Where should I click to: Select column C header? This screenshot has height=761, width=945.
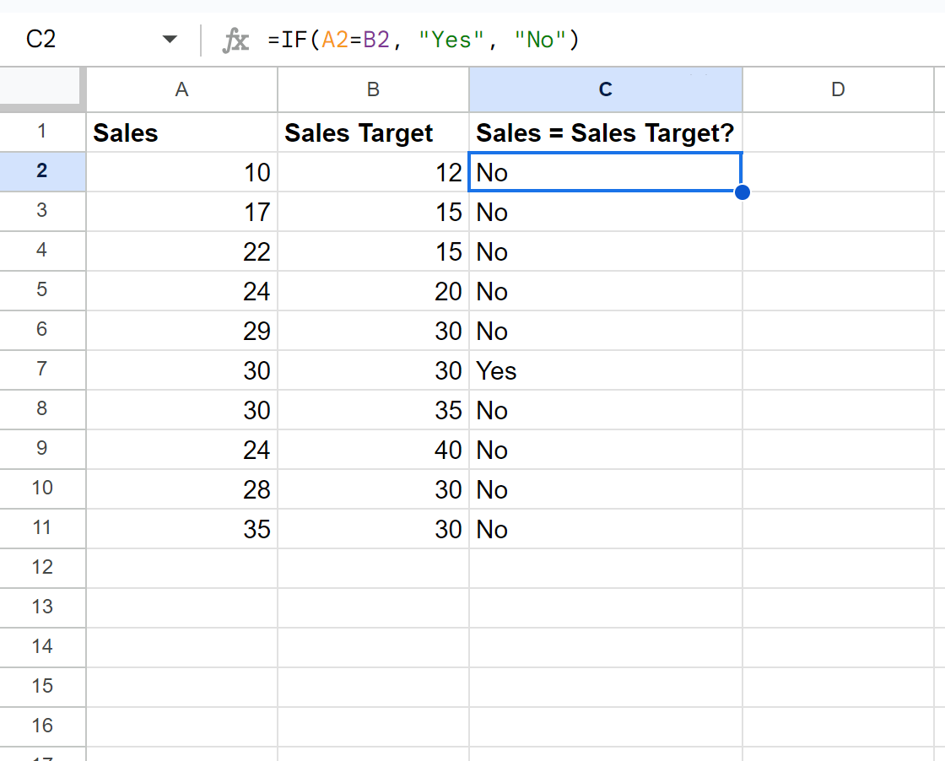606,89
